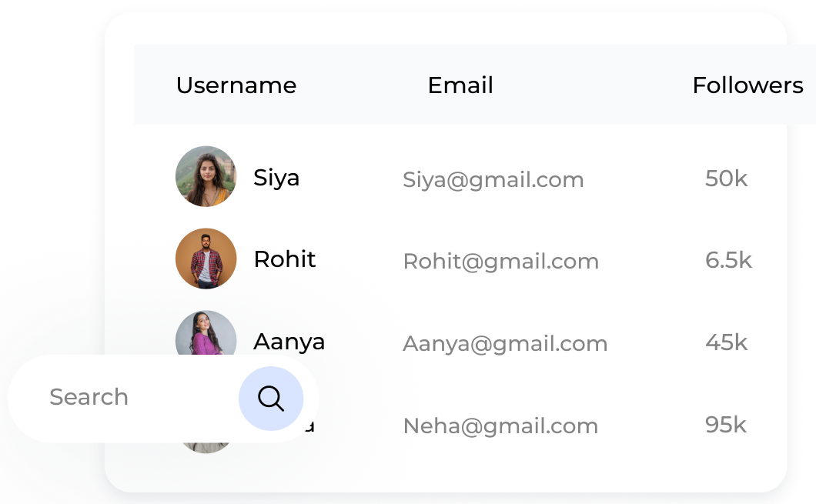This screenshot has height=504, width=816.
Task: Click the email Rohit@gmail.com
Action: [x=501, y=262]
